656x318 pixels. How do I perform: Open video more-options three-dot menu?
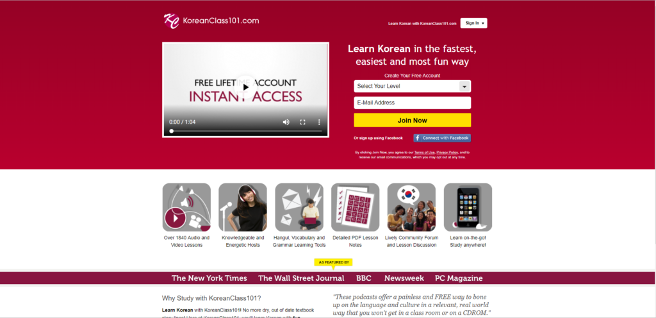pos(319,122)
